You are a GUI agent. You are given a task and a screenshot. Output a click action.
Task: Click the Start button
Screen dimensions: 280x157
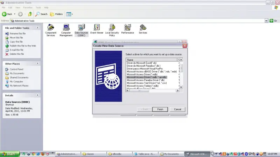click(x=10, y=154)
